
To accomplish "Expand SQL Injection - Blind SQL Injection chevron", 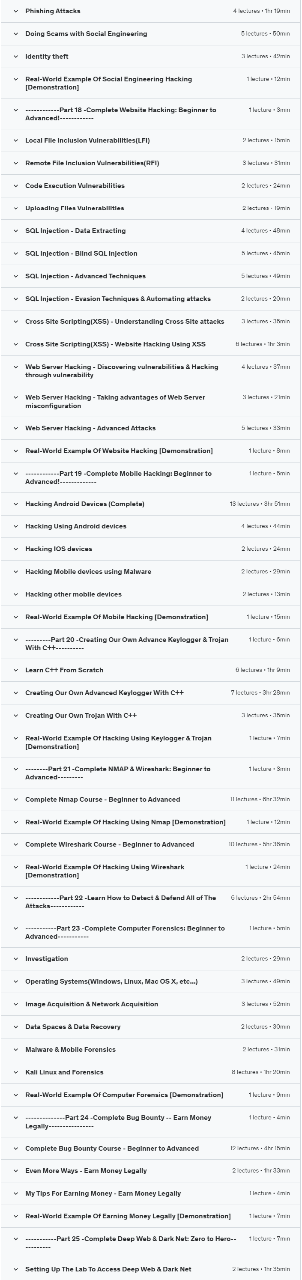I will point(15,254).
